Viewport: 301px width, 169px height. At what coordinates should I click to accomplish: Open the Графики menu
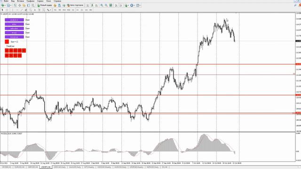point(31,1)
